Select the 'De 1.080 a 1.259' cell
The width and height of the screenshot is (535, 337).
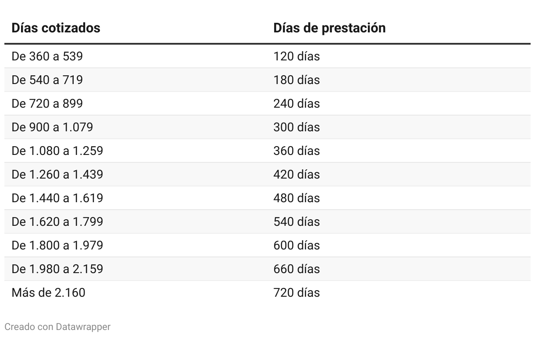pyautogui.click(x=57, y=151)
